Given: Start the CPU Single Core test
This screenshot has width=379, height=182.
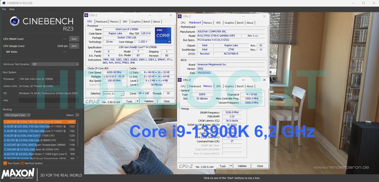Looking at the screenshot, I should coord(74,46).
